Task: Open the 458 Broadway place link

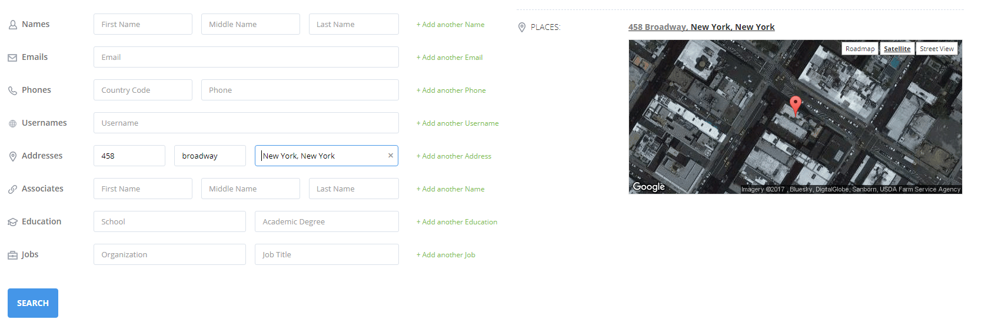Action: (701, 27)
